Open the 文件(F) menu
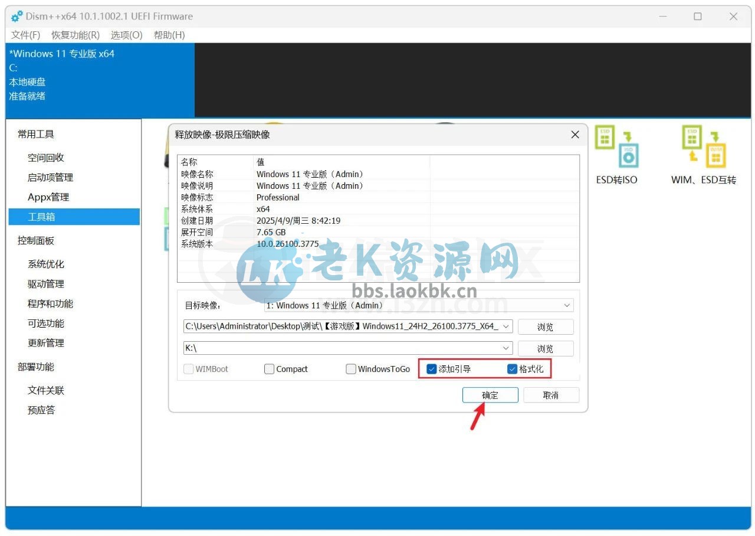The image size is (755, 536). pos(25,35)
